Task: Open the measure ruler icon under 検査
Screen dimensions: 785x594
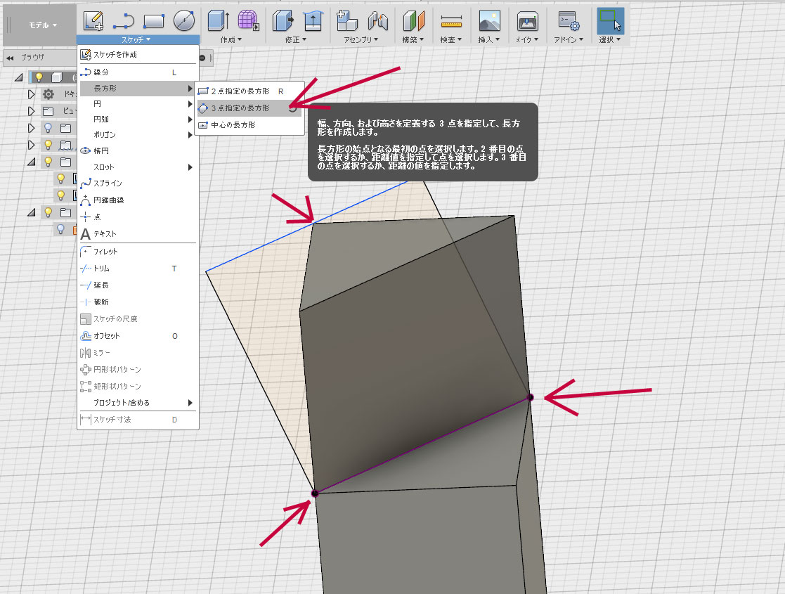Action: [x=451, y=20]
